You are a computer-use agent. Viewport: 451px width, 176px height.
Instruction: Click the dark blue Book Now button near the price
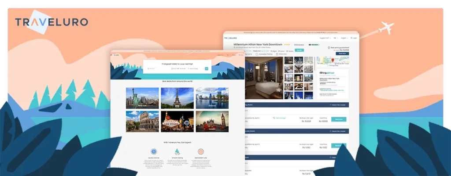click(342, 53)
